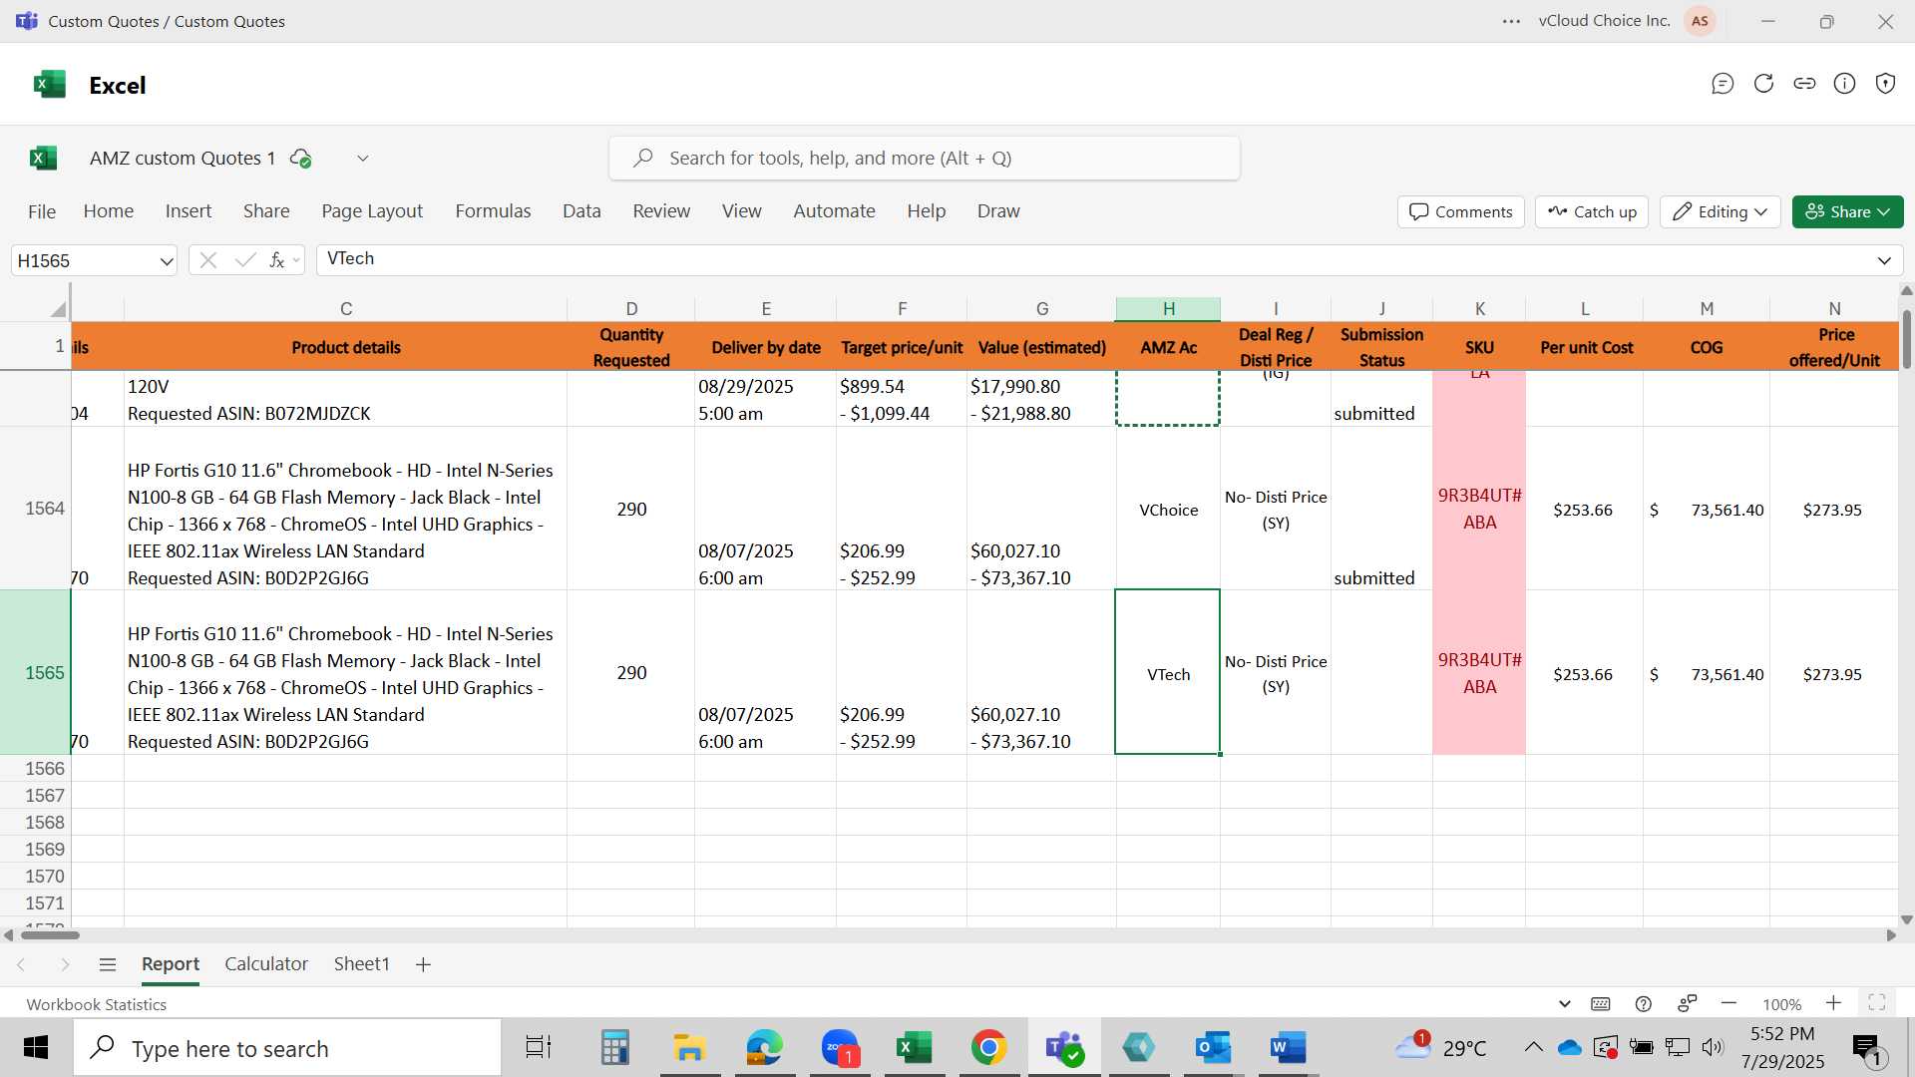Select row 1568 header
1915x1077 pixels.
(x=35, y=823)
